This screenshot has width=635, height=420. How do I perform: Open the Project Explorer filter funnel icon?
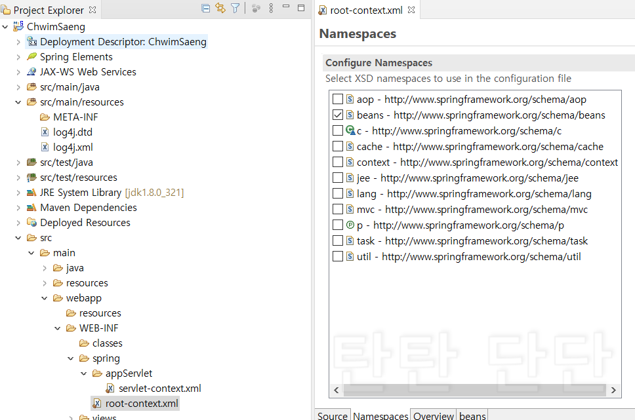[236, 8]
